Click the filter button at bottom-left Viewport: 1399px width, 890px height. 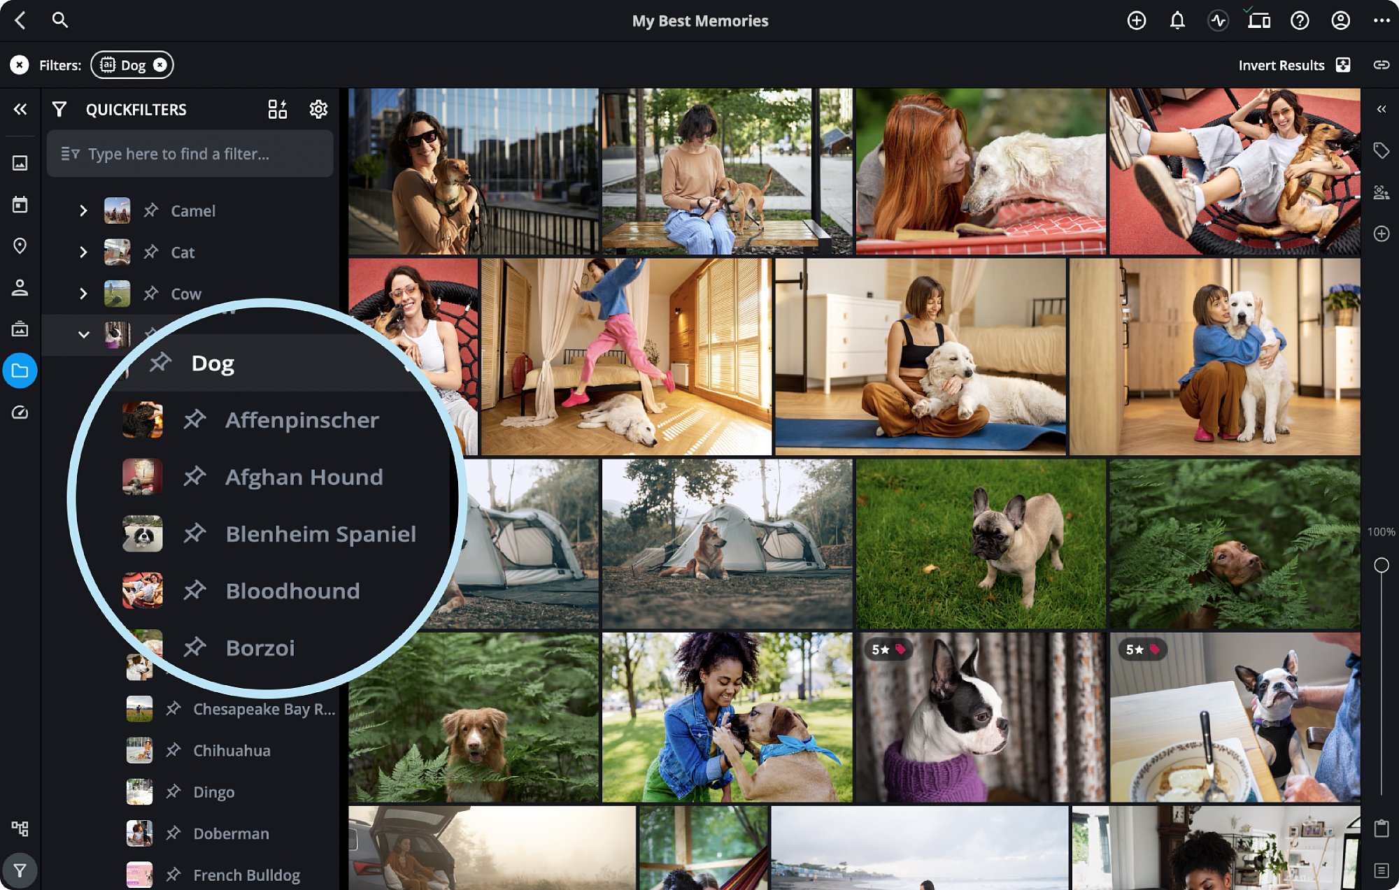(x=20, y=870)
